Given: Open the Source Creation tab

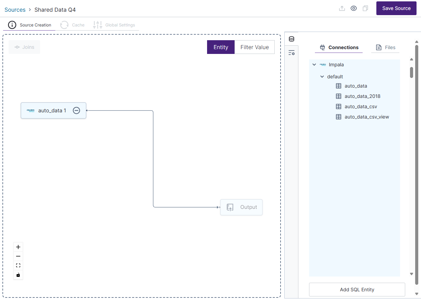Looking at the screenshot, I should click(x=35, y=25).
